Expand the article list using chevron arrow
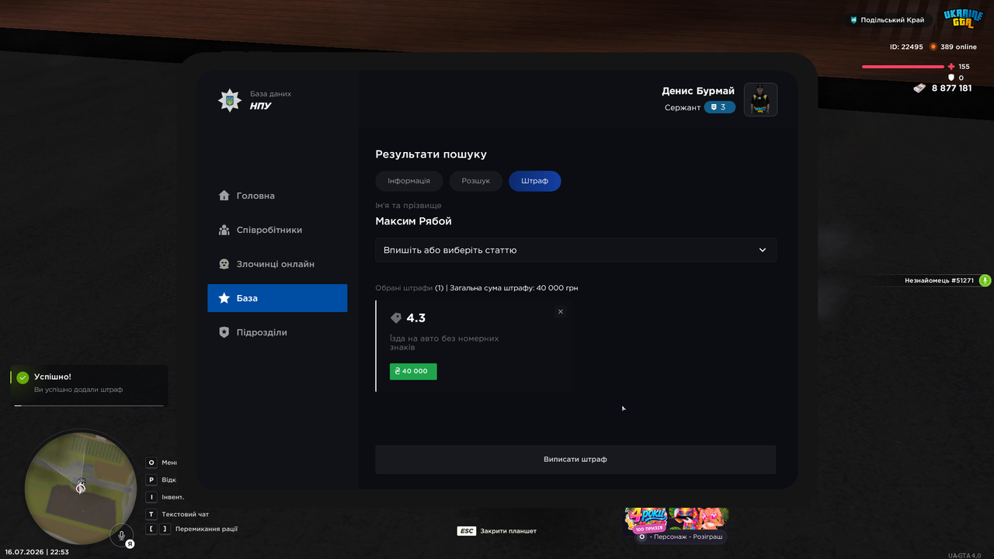This screenshot has height=559, width=994. click(763, 250)
